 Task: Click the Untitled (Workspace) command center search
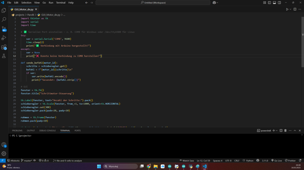point(153,3)
